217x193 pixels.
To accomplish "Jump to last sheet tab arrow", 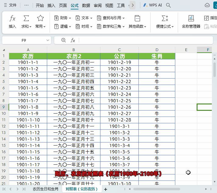I will click(24, 189).
